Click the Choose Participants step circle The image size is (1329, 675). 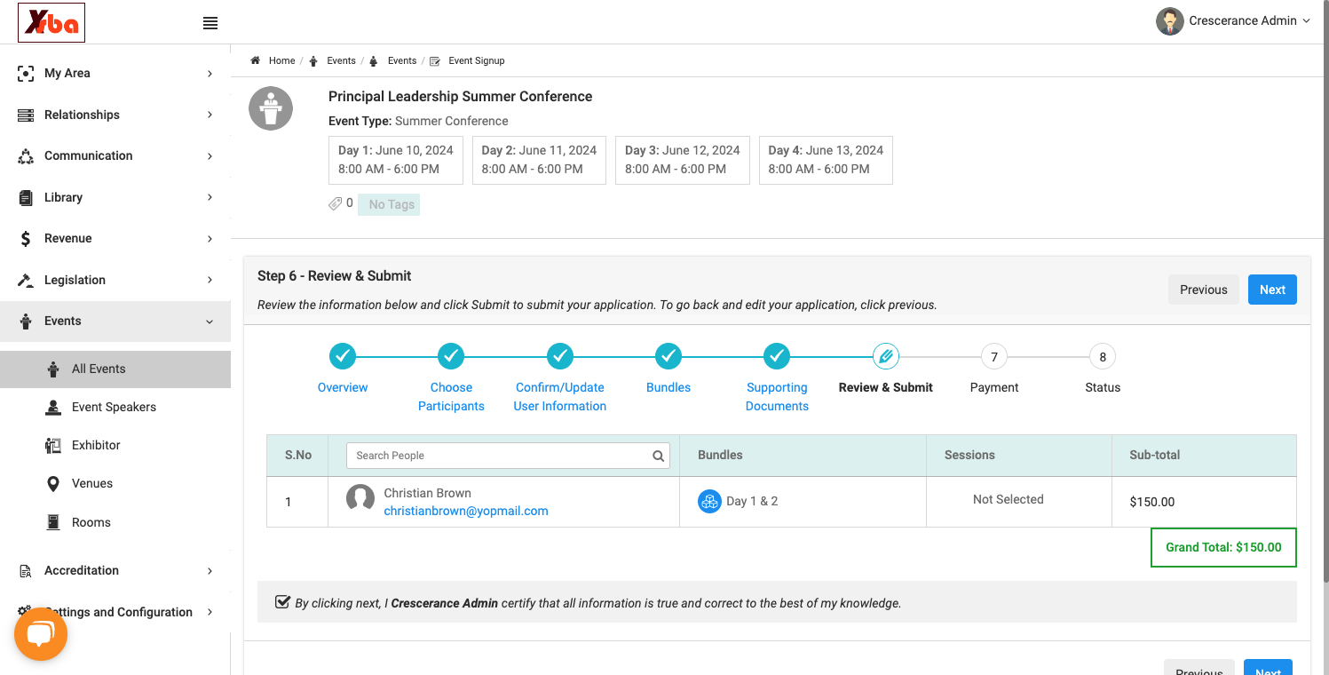click(x=451, y=357)
